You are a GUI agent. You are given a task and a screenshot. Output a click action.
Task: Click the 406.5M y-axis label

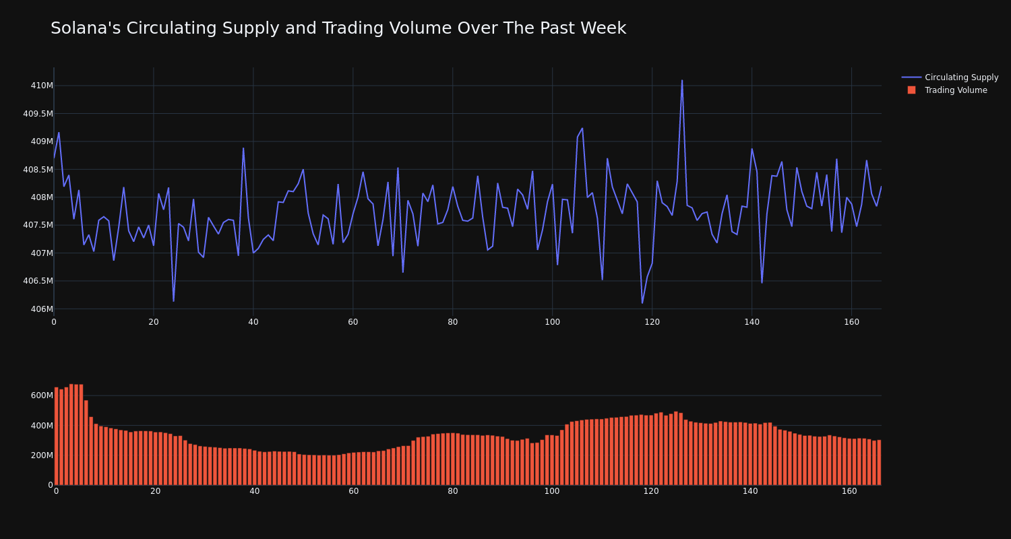click(x=38, y=281)
